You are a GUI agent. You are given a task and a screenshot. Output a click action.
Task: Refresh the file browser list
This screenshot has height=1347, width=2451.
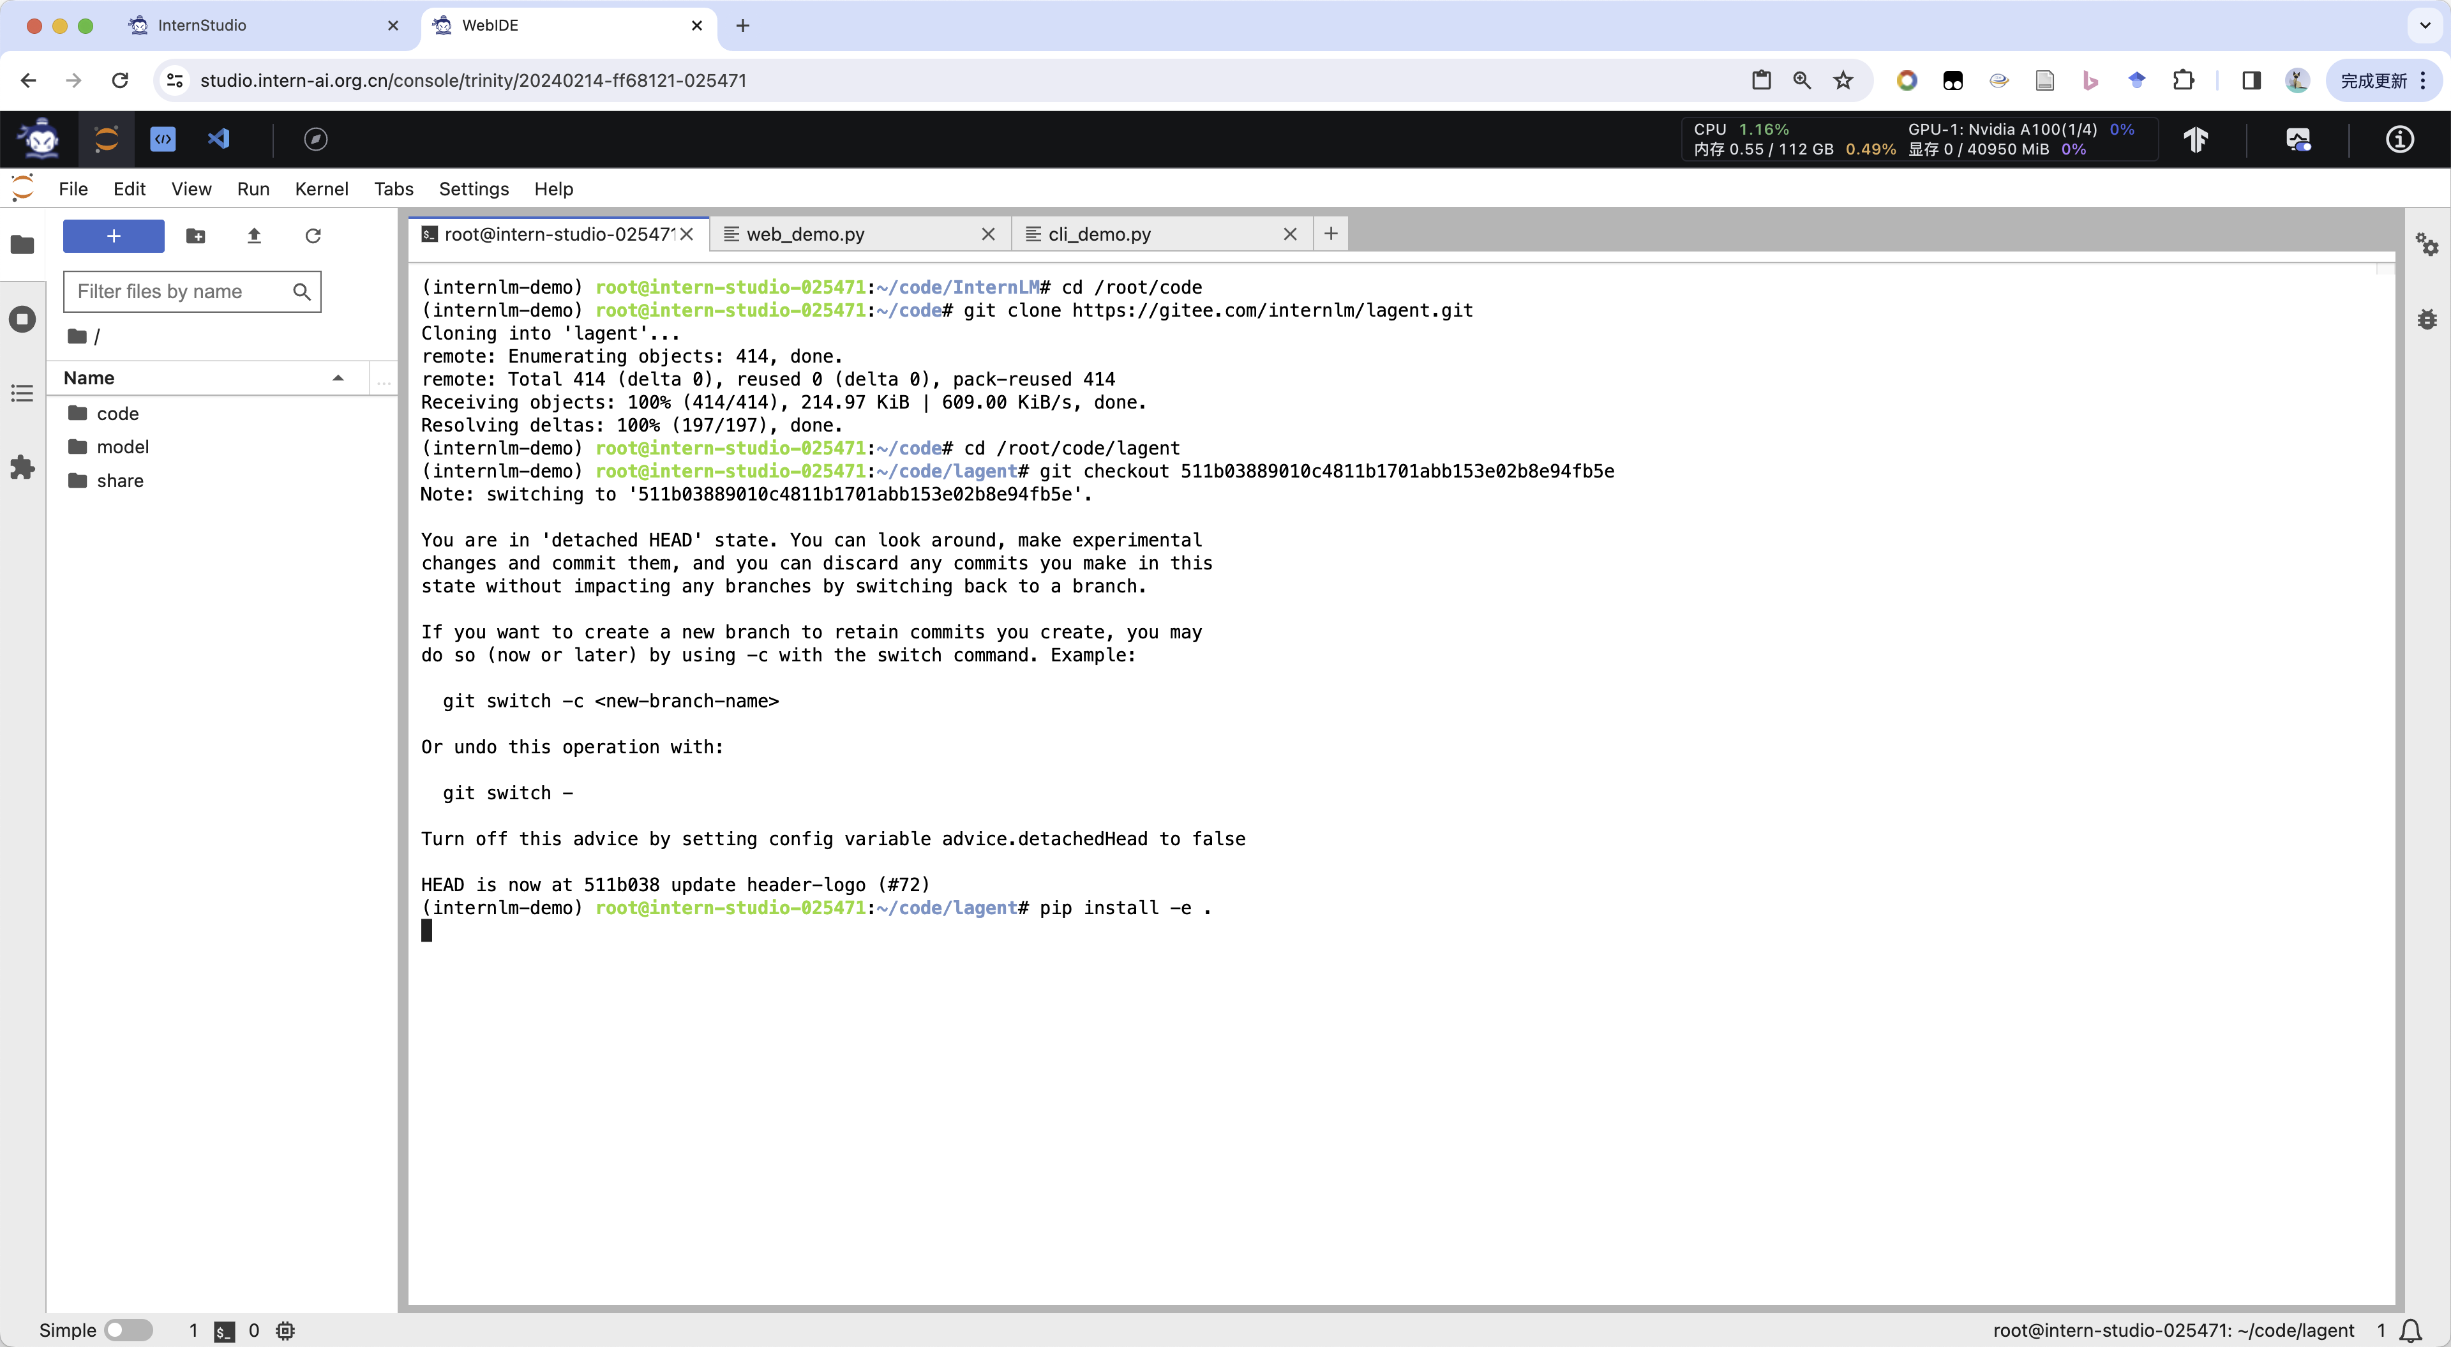coord(313,236)
